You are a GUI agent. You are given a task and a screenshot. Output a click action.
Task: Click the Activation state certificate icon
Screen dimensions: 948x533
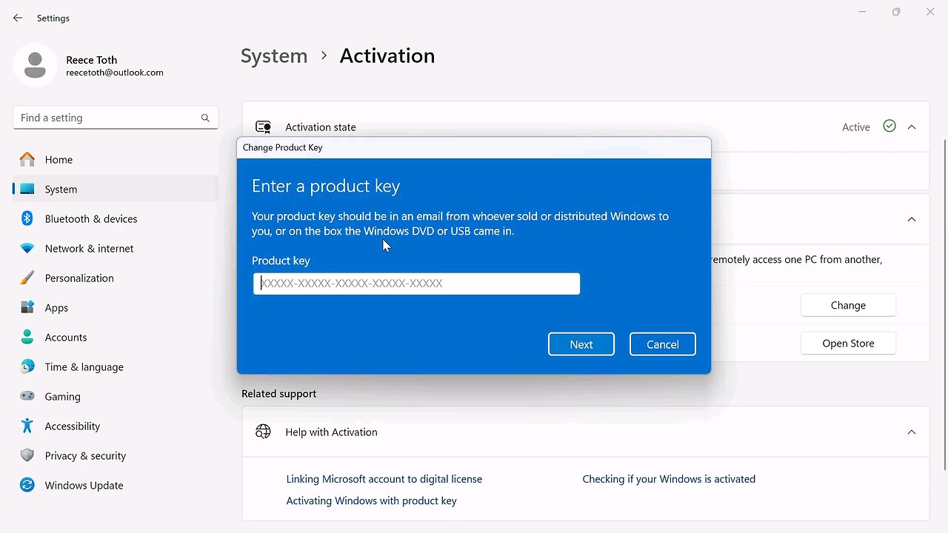[263, 127]
